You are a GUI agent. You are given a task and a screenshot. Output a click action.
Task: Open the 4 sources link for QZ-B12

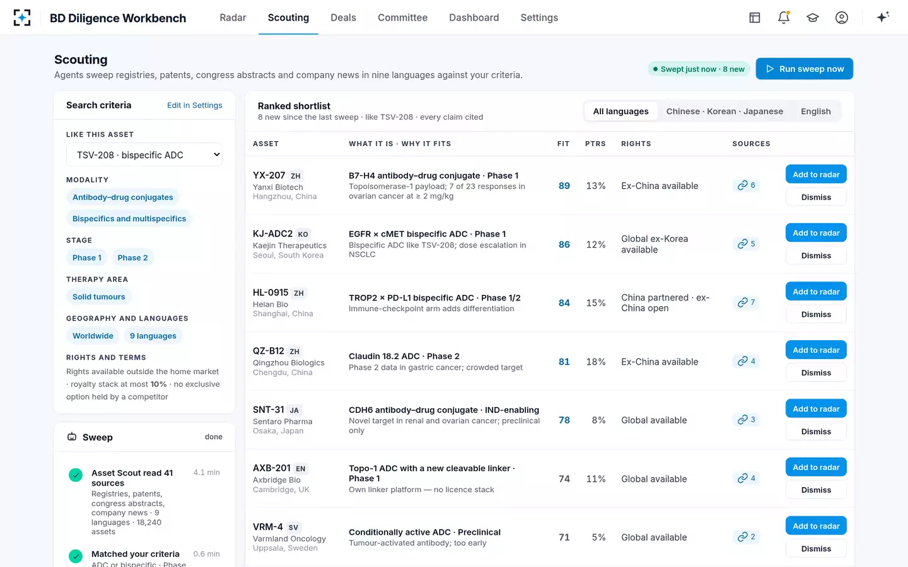(x=746, y=361)
